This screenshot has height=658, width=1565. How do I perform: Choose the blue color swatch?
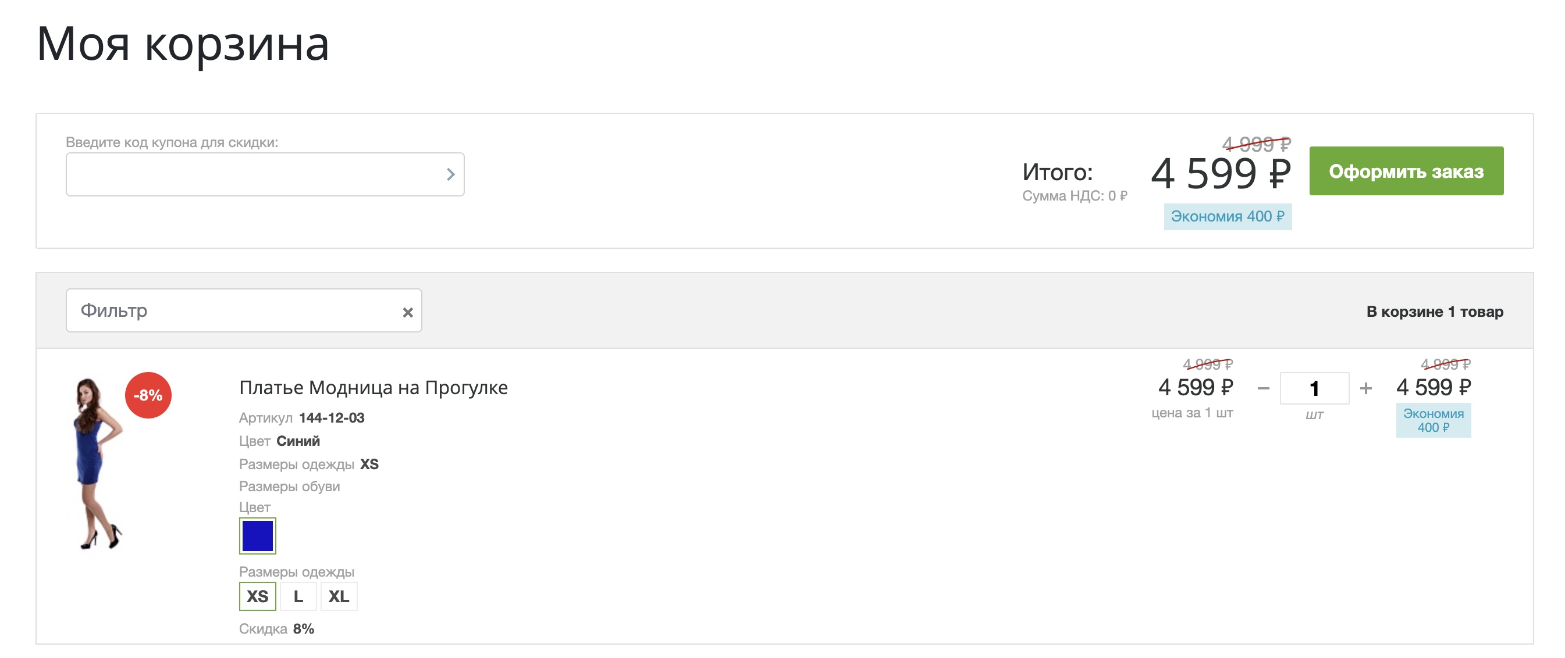[x=258, y=535]
